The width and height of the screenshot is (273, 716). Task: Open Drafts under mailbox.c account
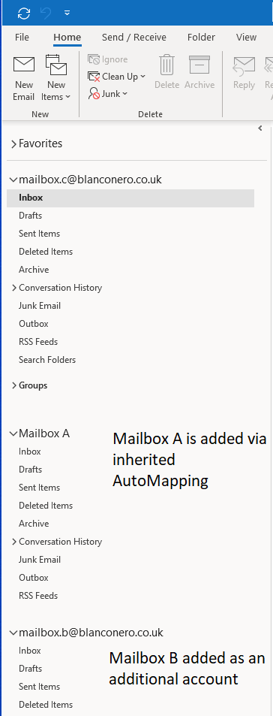point(30,216)
